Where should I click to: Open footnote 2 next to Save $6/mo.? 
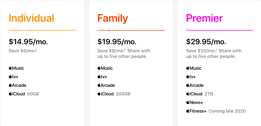click(36, 50)
